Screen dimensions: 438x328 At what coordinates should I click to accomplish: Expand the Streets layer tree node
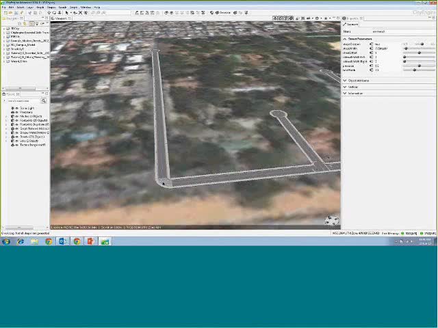pos(6,137)
